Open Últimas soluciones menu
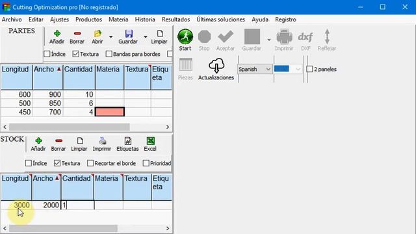Image resolution: width=416 pixels, height=234 pixels. [x=221, y=19]
